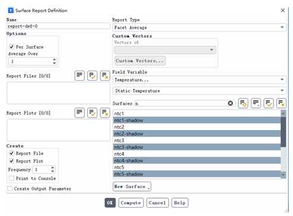The image size is (293, 216).
Task: Deselect all Report Plots with the X-list icon
Action: coord(105,113)
